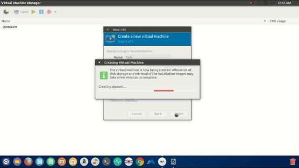Open the dock icon after Virtual Machine Manager
Image resolution: width=299 pixels, height=168 pixels.
pos(173,162)
